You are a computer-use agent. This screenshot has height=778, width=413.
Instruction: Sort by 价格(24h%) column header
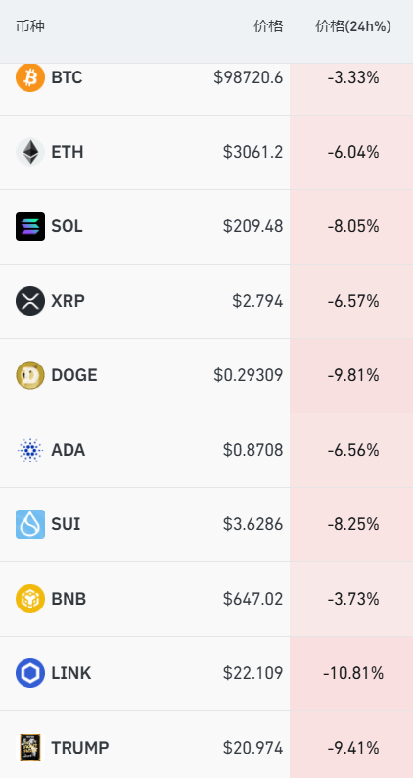click(353, 26)
